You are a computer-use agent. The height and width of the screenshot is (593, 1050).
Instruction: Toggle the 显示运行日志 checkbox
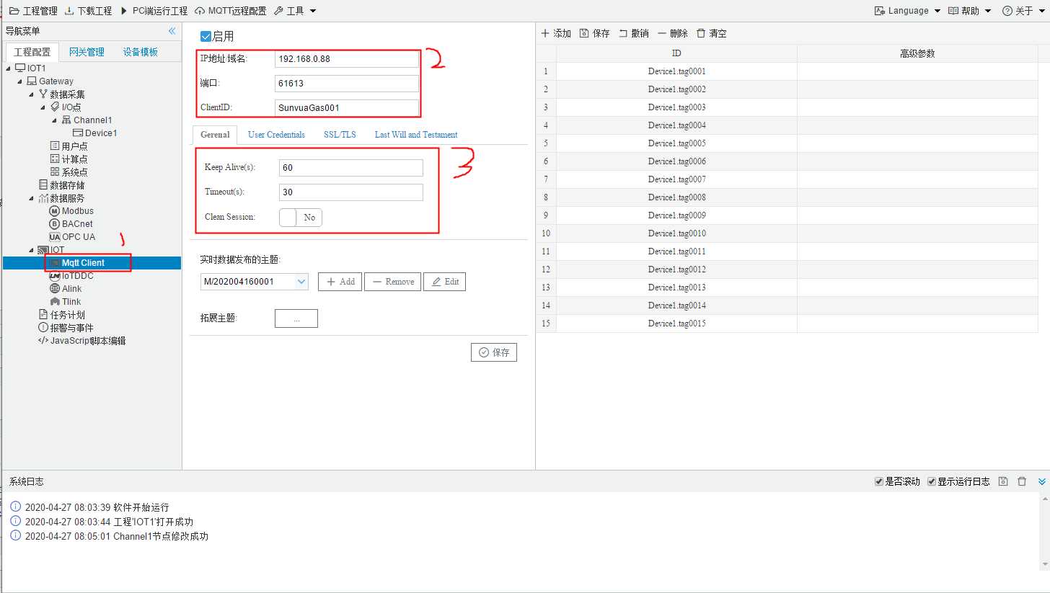[x=932, y=481]
